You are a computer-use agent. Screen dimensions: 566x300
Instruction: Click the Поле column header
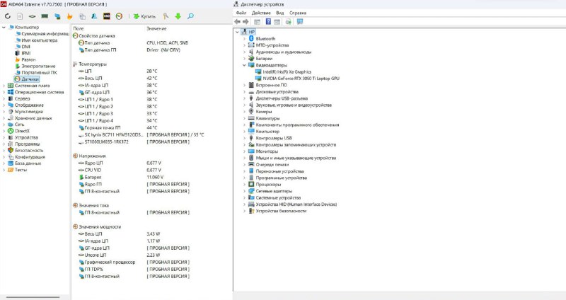pyautogui.click(x=79, y=28)
